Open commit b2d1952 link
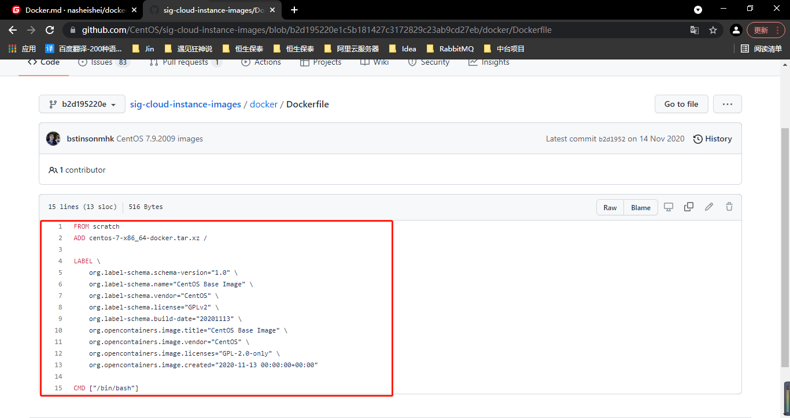This screenshot has width=790, height=418. pos(612,139)
